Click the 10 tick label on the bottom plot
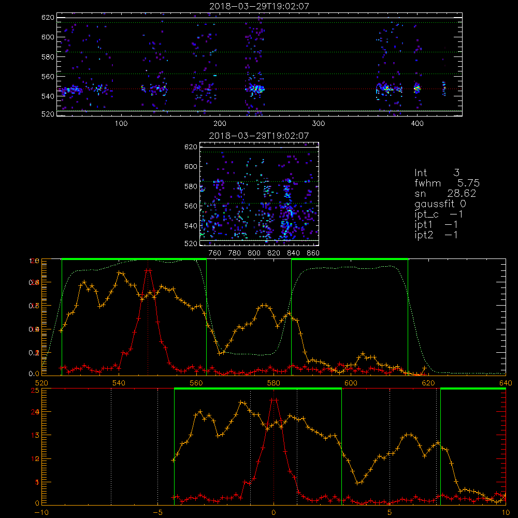Image resolution: width=518 pixels, height=518 pixels. (x=506, y=512)
